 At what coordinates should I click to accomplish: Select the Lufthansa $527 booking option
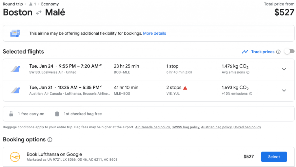coord(274,157)
